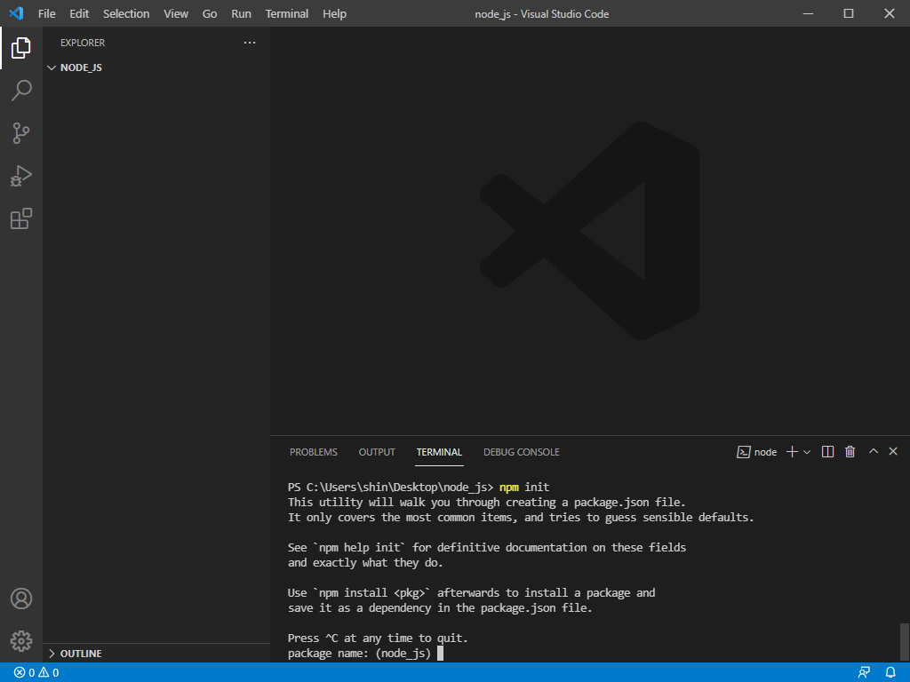Split the terminal panel
910x682 pixels.
pos(827,452)
